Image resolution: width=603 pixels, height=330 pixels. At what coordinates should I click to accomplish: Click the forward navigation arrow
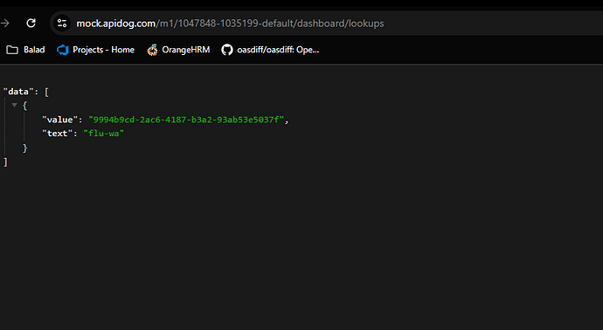(x=5, y=23)
